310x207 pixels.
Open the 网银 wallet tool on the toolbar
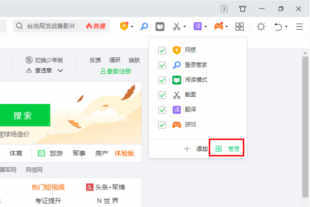pos(124,26)
